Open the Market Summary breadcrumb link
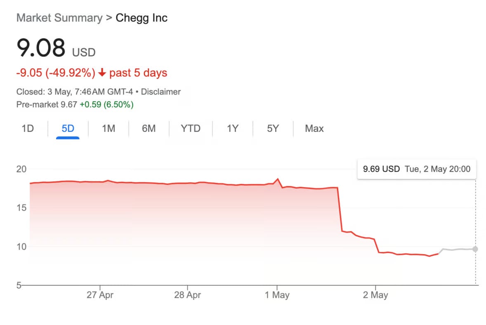This screenshot has width=486, height=325. (x=59, y=18)
